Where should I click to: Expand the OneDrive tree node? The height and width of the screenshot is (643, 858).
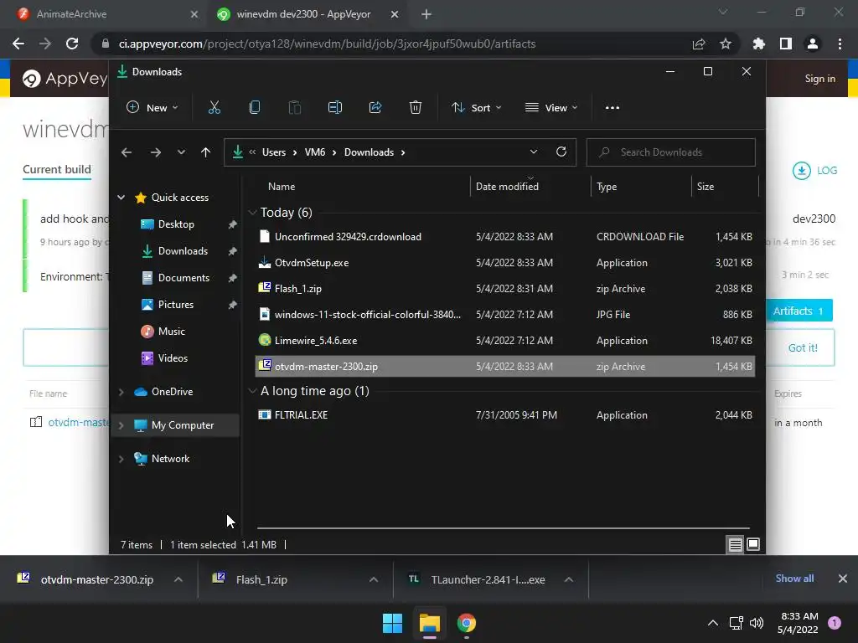pos(121,392)
